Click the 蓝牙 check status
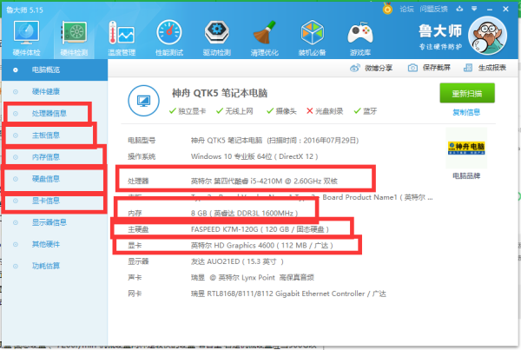The image size is (521, 350). tap(366, 111)
